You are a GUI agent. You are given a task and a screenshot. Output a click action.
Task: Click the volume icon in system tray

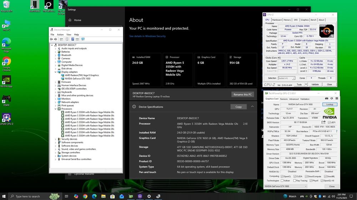pyautogui.click(x=333, y=196)
